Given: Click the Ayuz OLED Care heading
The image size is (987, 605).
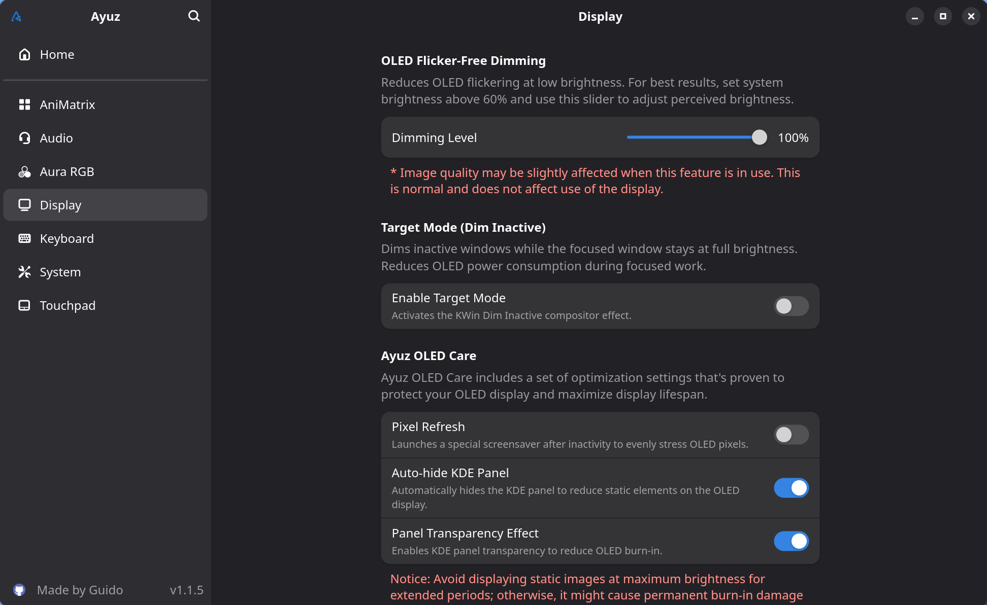Looking at the screenshot, I should coord(429,355).
